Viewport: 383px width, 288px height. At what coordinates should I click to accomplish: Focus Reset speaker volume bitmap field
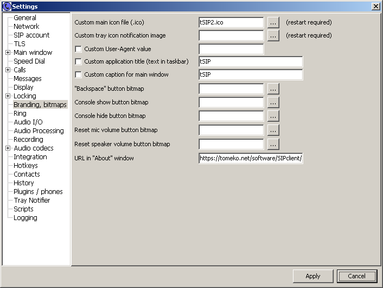point(231,145)
